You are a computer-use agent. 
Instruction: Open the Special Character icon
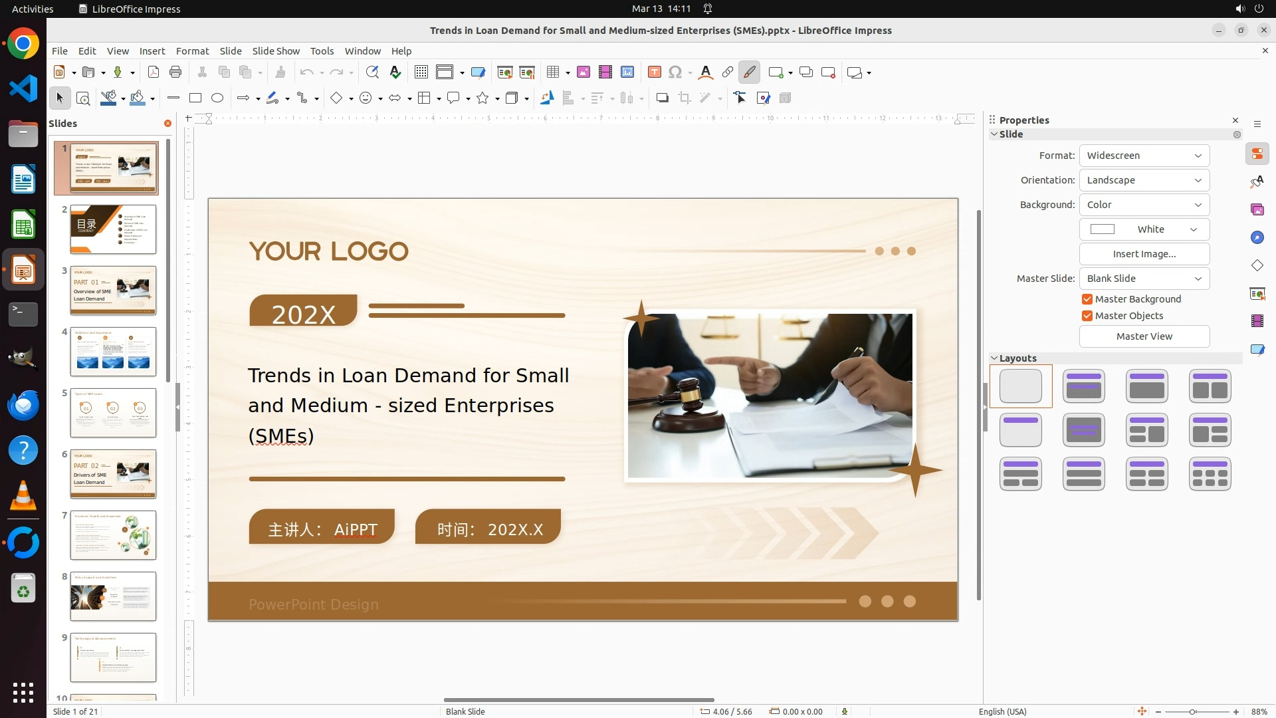click(675, 72)
